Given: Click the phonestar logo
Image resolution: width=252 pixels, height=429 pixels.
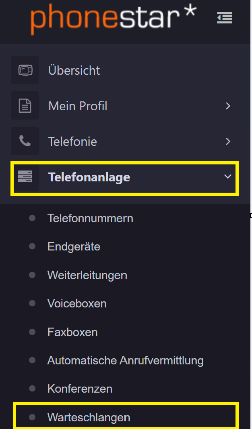Looking at the screenshot, I should click(114, 19).
